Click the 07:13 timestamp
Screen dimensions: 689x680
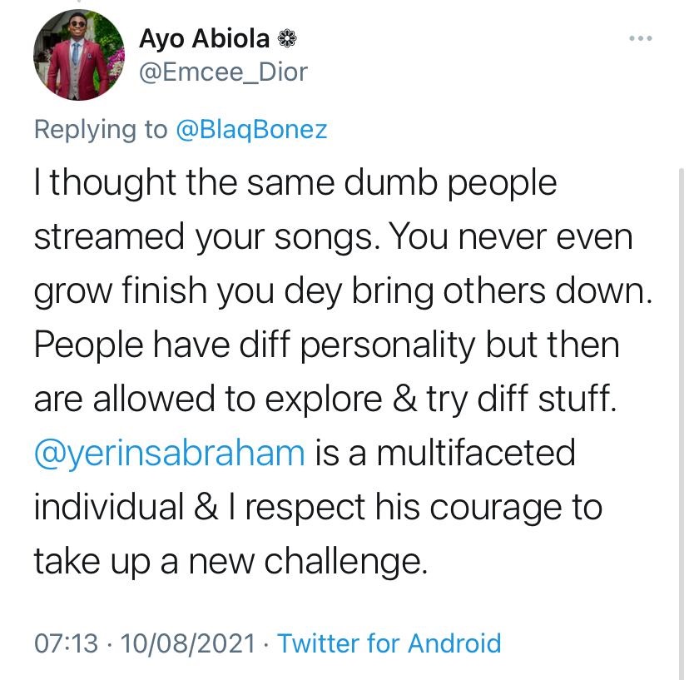(66, 643)
